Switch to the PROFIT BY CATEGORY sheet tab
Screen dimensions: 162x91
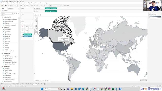(26, 84)
